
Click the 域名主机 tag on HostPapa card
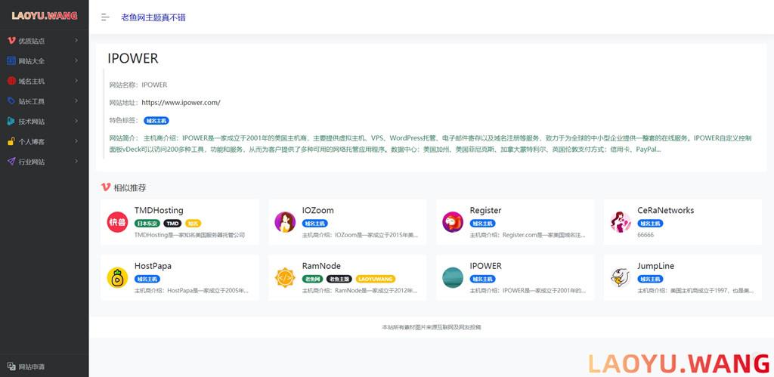click(x=147, y=280)
